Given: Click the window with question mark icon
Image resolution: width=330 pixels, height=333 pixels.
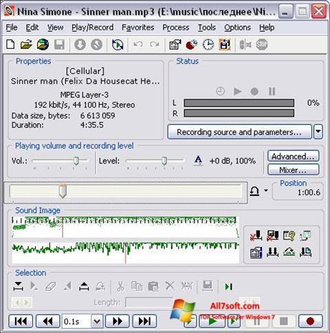Looking at the screenshot, I should click(x=289, y=236).
